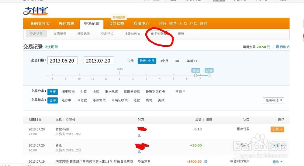Screen dimensions: 304x166
Task: Click end date field 2013.07.20
Action: tap(99, 61)
